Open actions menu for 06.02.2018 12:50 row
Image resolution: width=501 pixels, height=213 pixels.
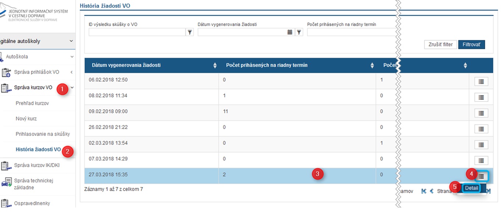coord(481,82)
